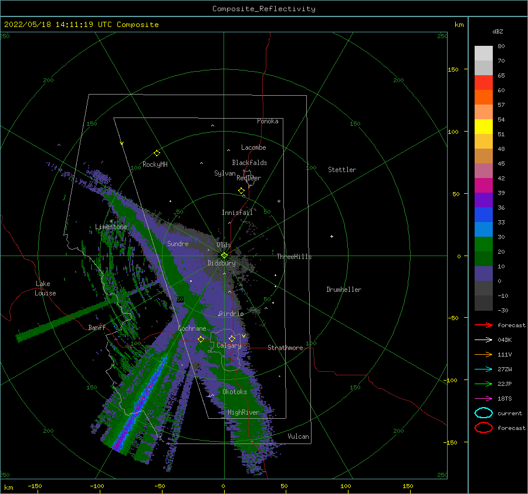
Task: Click the light gray 80 dBZ swatch
Action: coord(483,53)
